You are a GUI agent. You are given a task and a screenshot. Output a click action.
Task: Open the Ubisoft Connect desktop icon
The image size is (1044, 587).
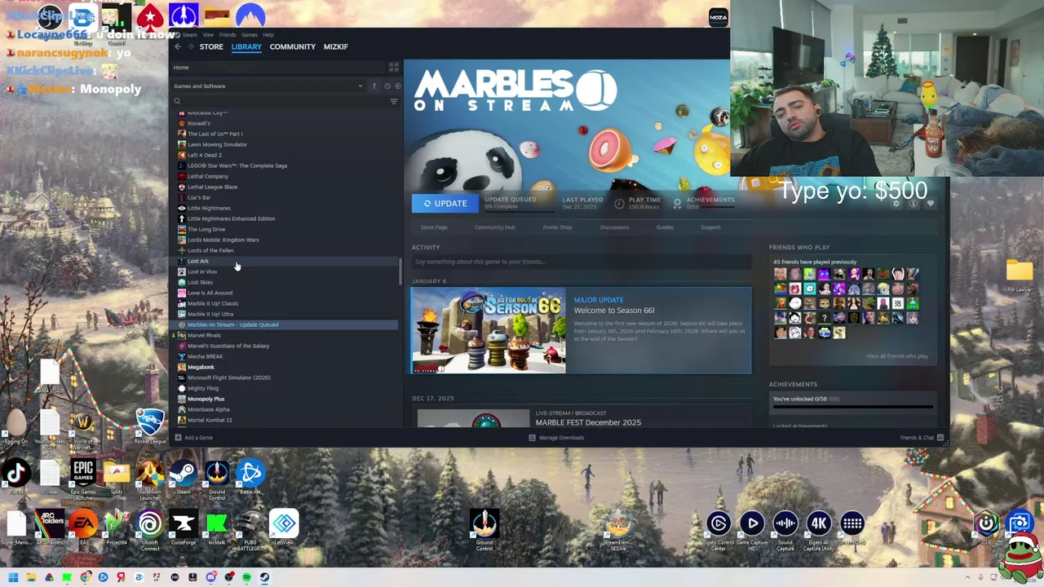pyautogui.click(x=150, y=530)
